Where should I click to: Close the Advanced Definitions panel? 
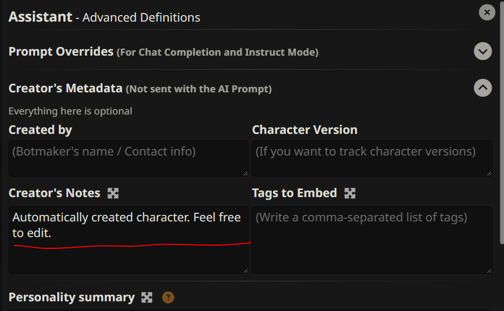[x=487, y=12]
